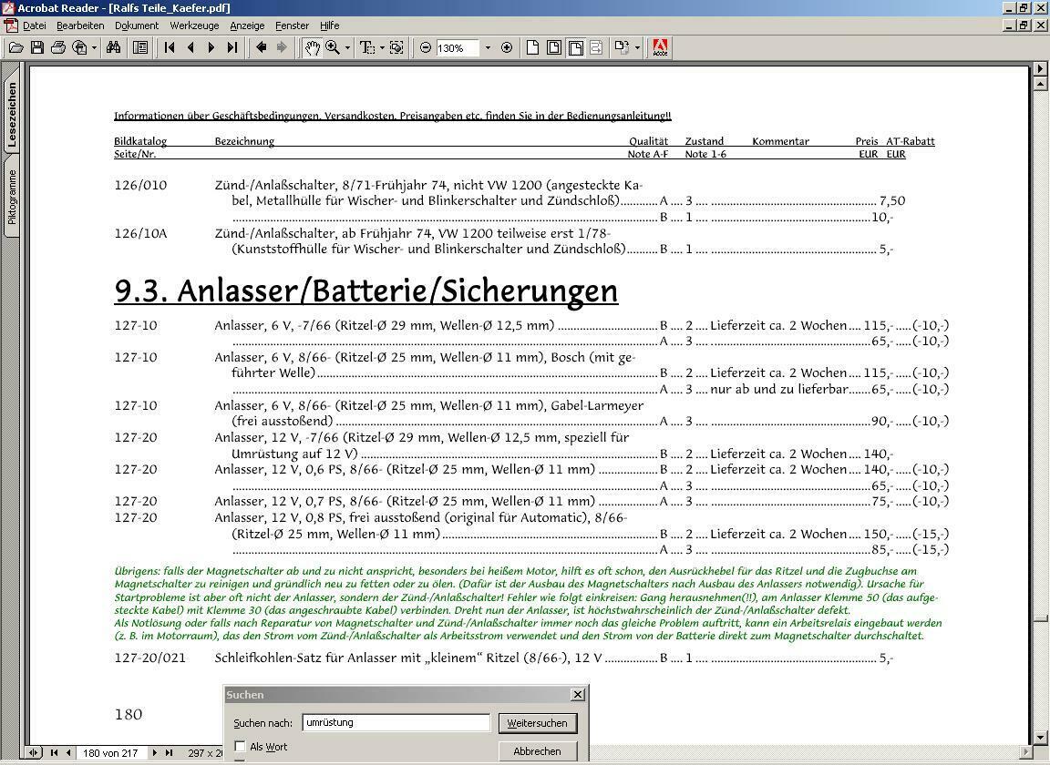This screenshot has height=765, width=1050.
Task: Open the zoom tool dropdown arrow
Action: tap(347, 47)
